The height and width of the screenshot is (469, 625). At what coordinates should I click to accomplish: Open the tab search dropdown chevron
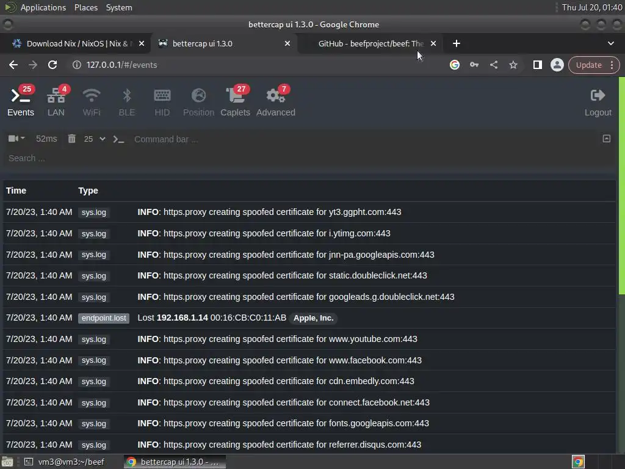pos(610,43)
